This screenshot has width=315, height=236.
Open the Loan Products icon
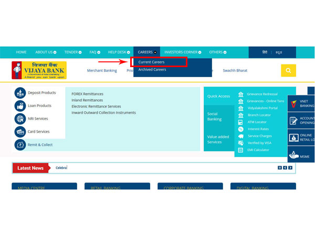[20, 106]
